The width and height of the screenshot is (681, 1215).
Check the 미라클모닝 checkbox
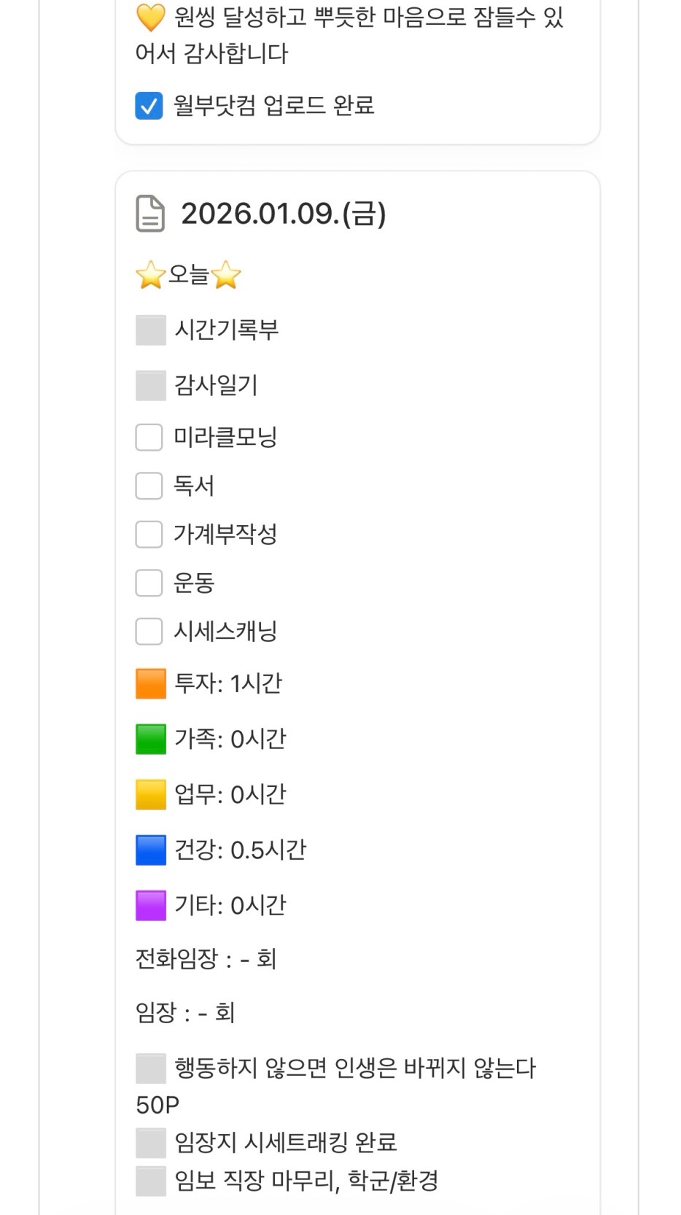tap(149, 438)
